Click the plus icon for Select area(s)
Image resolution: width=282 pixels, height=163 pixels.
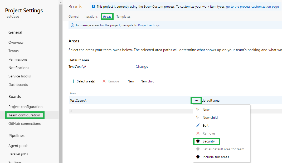(x=73, y=81)
